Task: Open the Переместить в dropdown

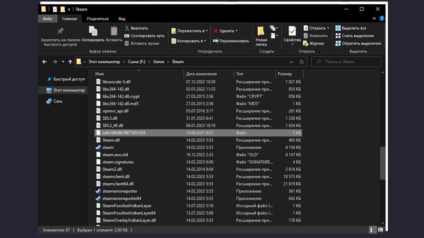Action: [x=189, y=31]
